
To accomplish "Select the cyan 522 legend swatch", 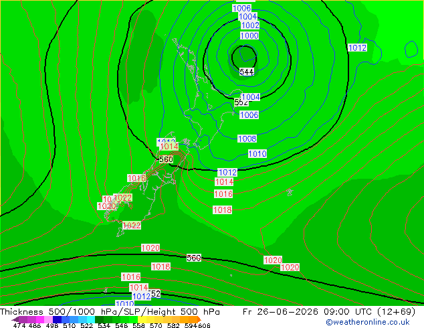I will point(90,319).
